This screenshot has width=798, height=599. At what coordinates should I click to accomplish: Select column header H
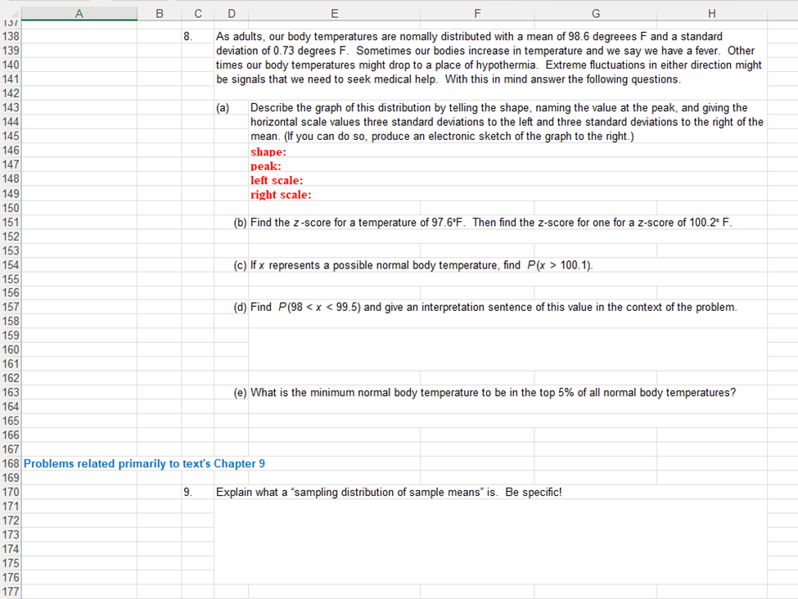(711, 13)
